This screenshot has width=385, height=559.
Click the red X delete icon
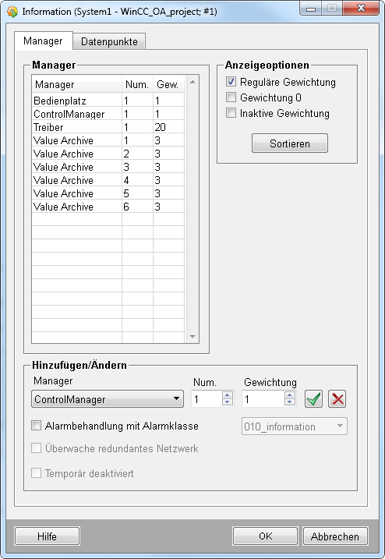[x=337, y=399]
